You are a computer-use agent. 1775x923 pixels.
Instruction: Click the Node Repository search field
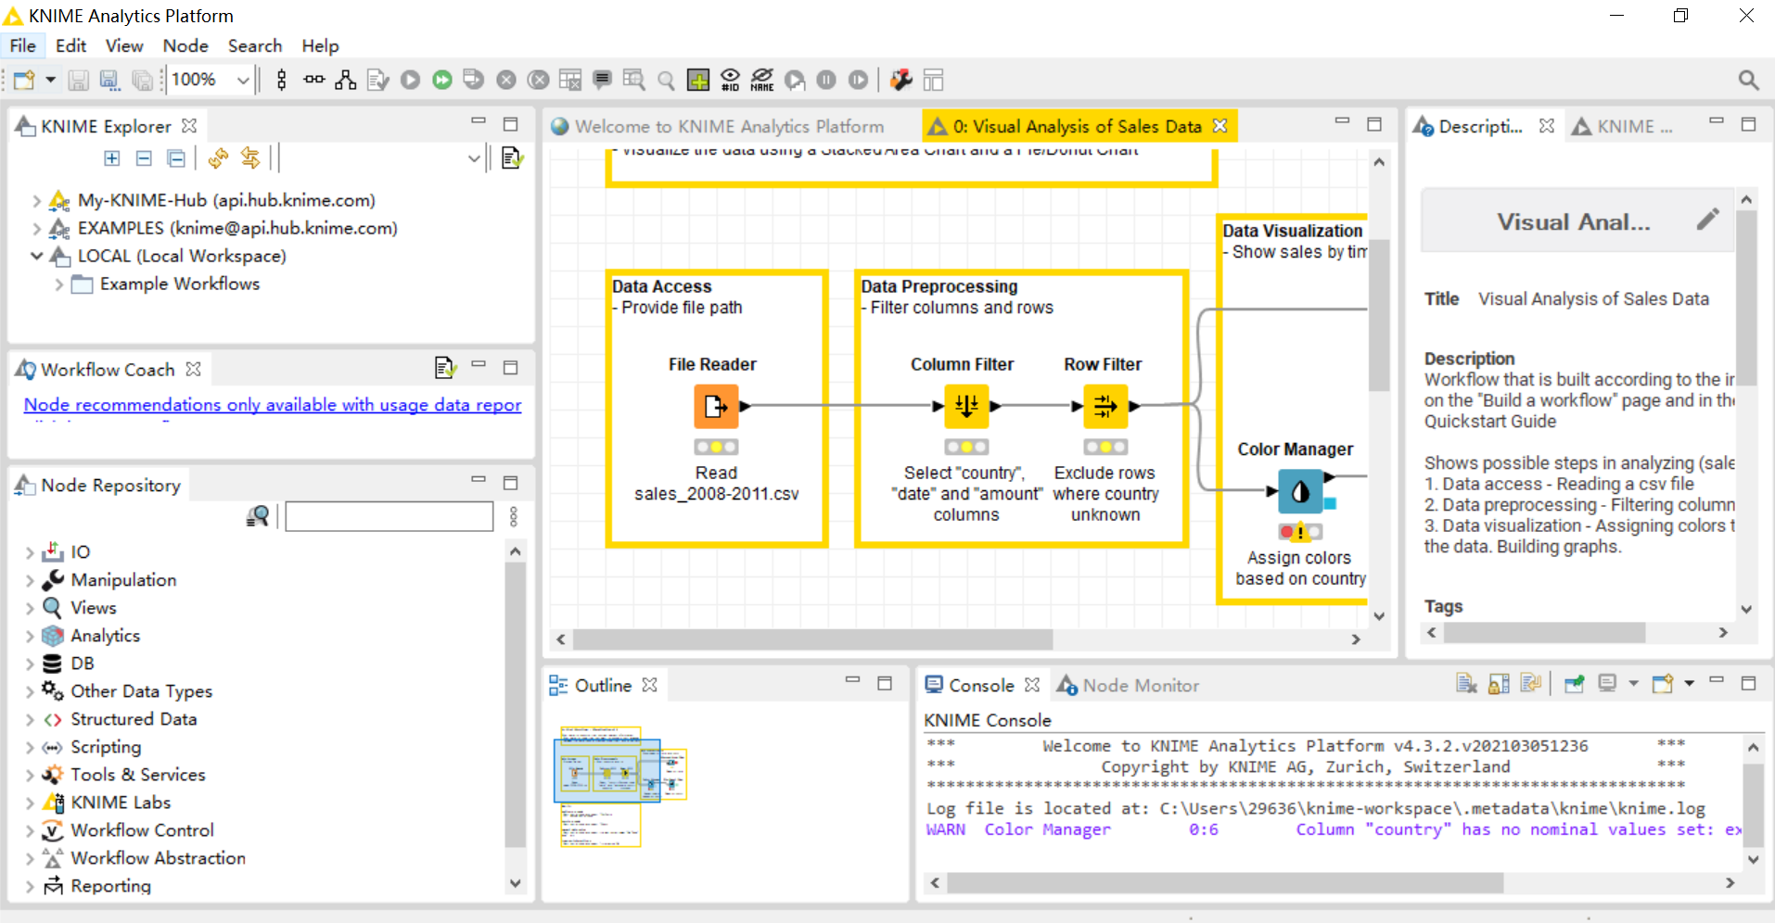click(389, 517)
